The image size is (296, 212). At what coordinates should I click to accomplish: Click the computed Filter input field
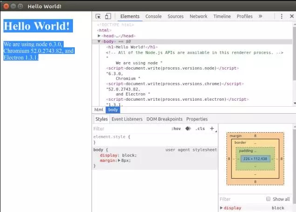tap(242, 199)
